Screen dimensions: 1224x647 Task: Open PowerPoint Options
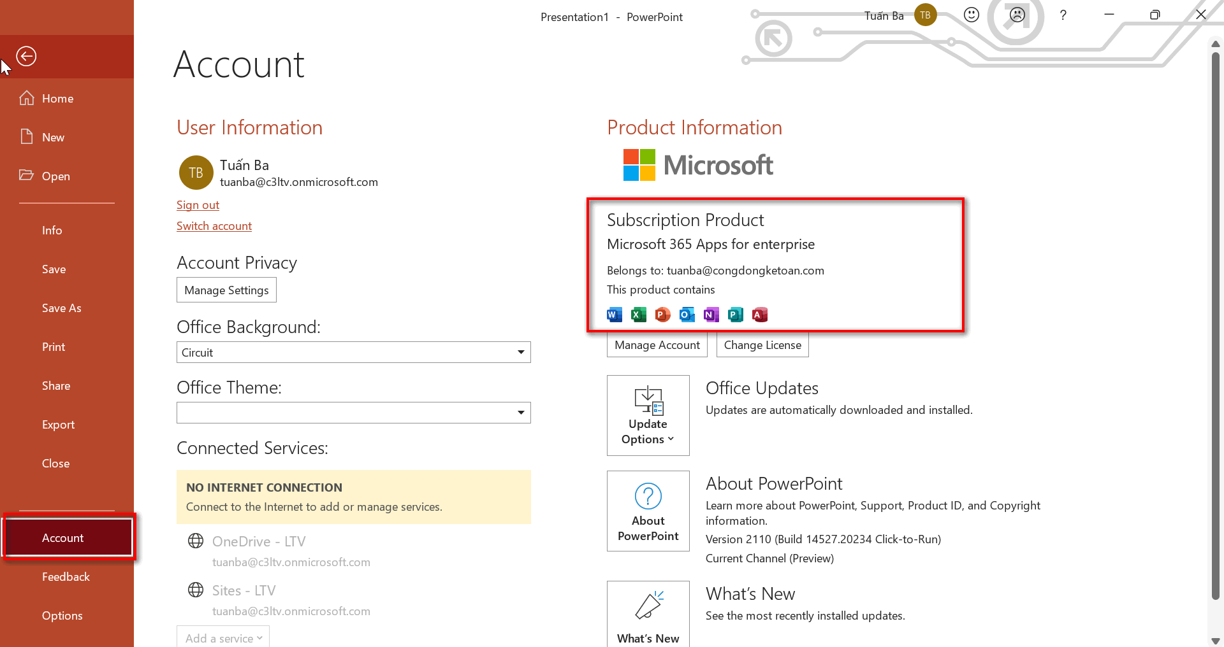coord(66,616)
